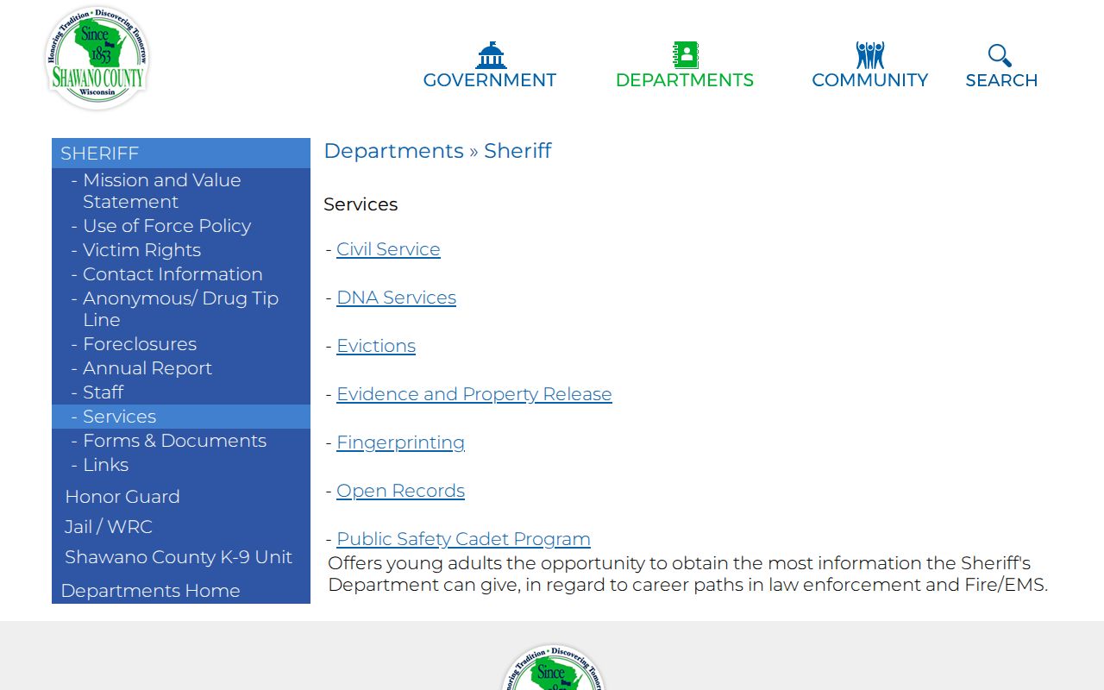1104x690 pixels.
Task: Open the GOVERNMENT menu label
Action: coord(490,80)
